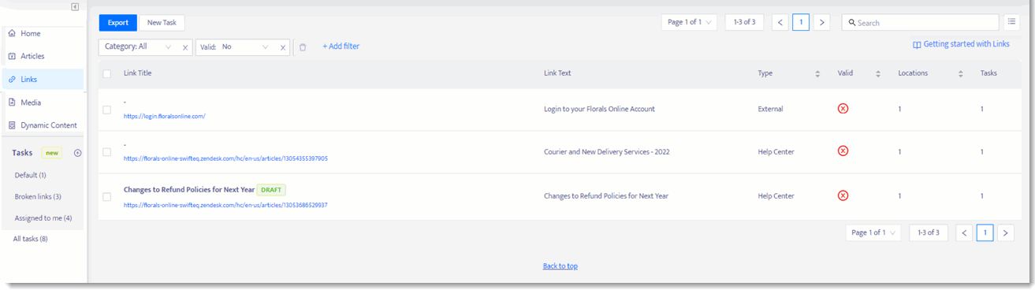
Task: Click the new badge beside Tasks
Action: point(52,153)
